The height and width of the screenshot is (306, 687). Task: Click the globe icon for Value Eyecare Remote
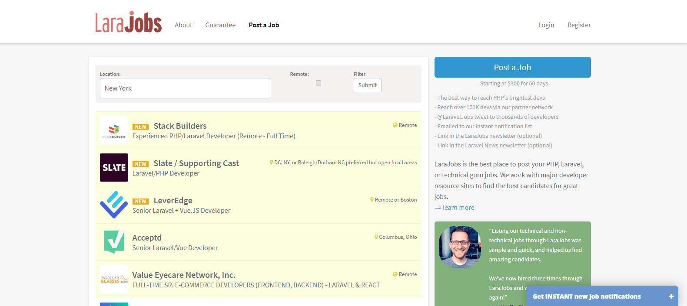coord(395,274)
